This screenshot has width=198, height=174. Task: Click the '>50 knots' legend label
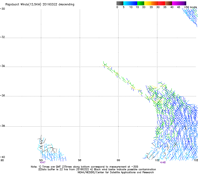click(x=190, y=7)
